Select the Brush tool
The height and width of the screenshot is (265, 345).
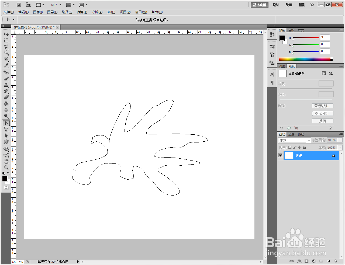click(6, 79)
